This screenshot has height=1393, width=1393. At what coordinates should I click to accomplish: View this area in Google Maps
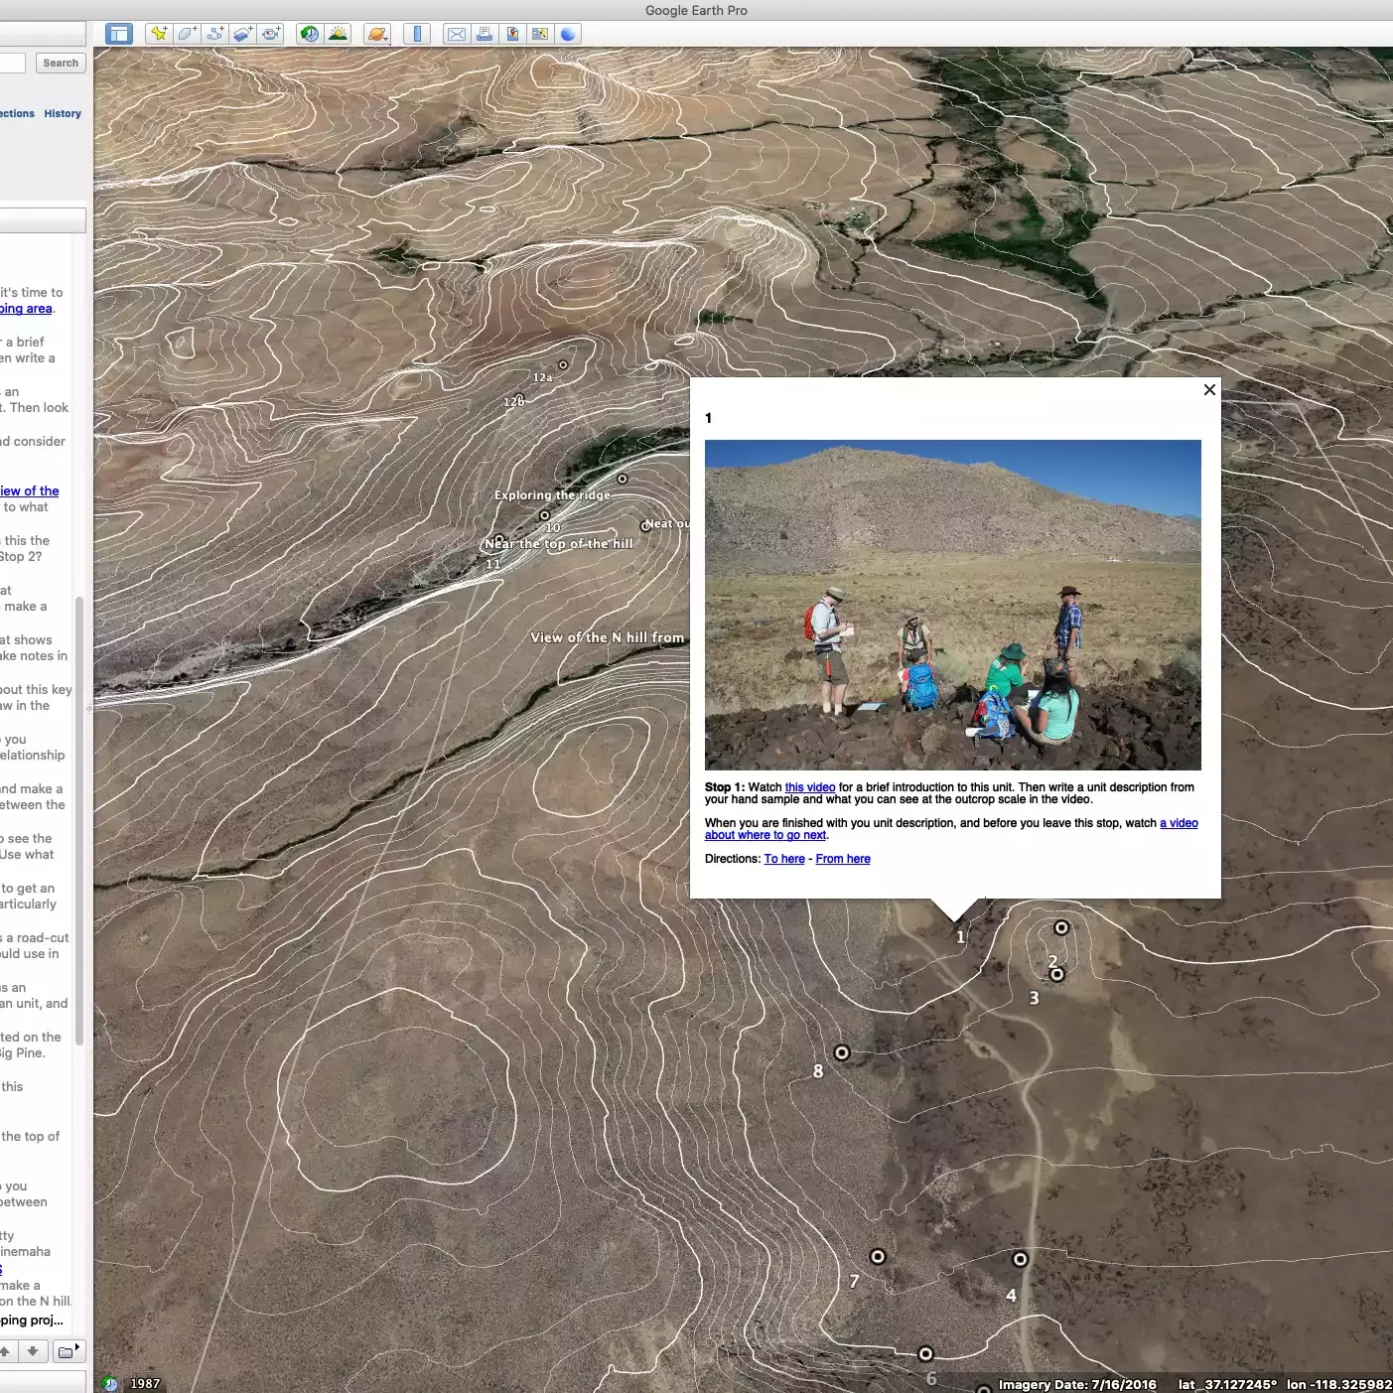[541, 33]
